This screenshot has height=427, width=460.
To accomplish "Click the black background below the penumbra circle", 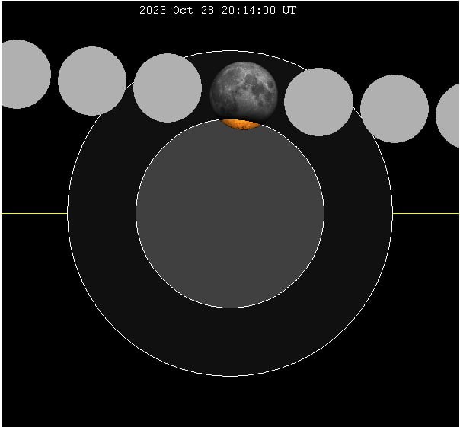I will (x=230, y=402).
